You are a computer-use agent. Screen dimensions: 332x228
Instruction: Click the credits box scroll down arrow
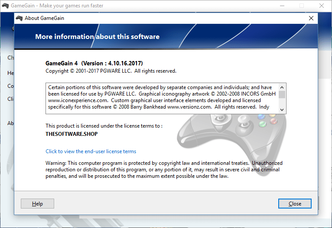282,110
